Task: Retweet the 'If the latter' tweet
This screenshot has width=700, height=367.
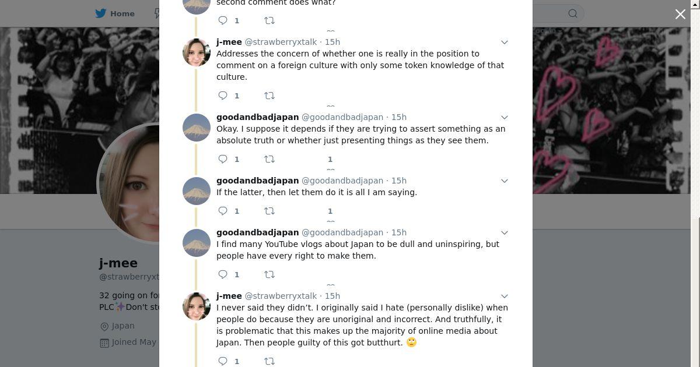Action: (x=269, y=211)
